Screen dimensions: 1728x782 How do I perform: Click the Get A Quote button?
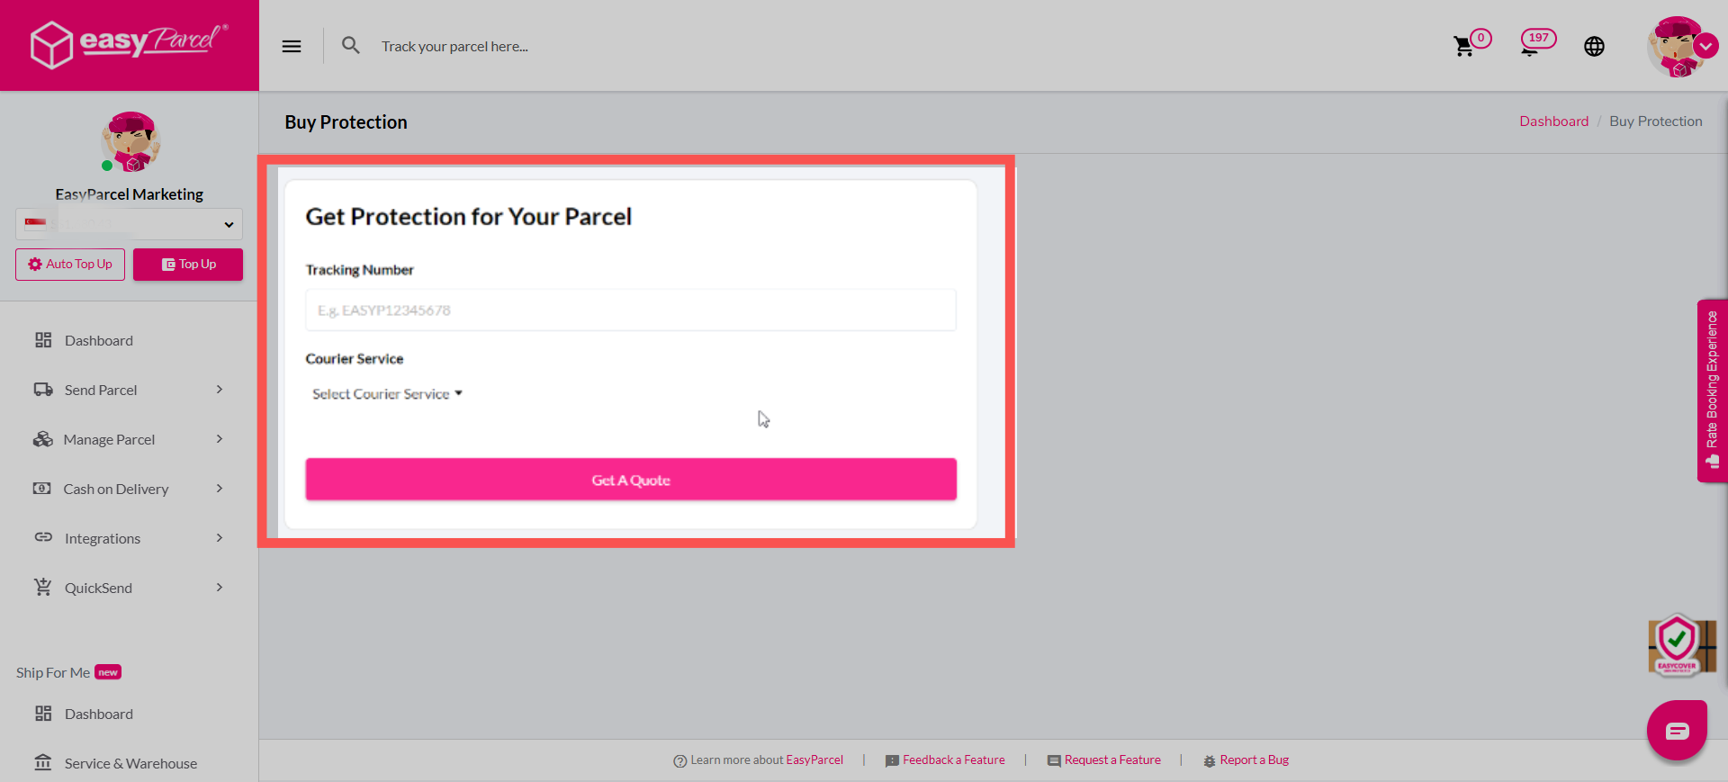(x=631, y=480)
